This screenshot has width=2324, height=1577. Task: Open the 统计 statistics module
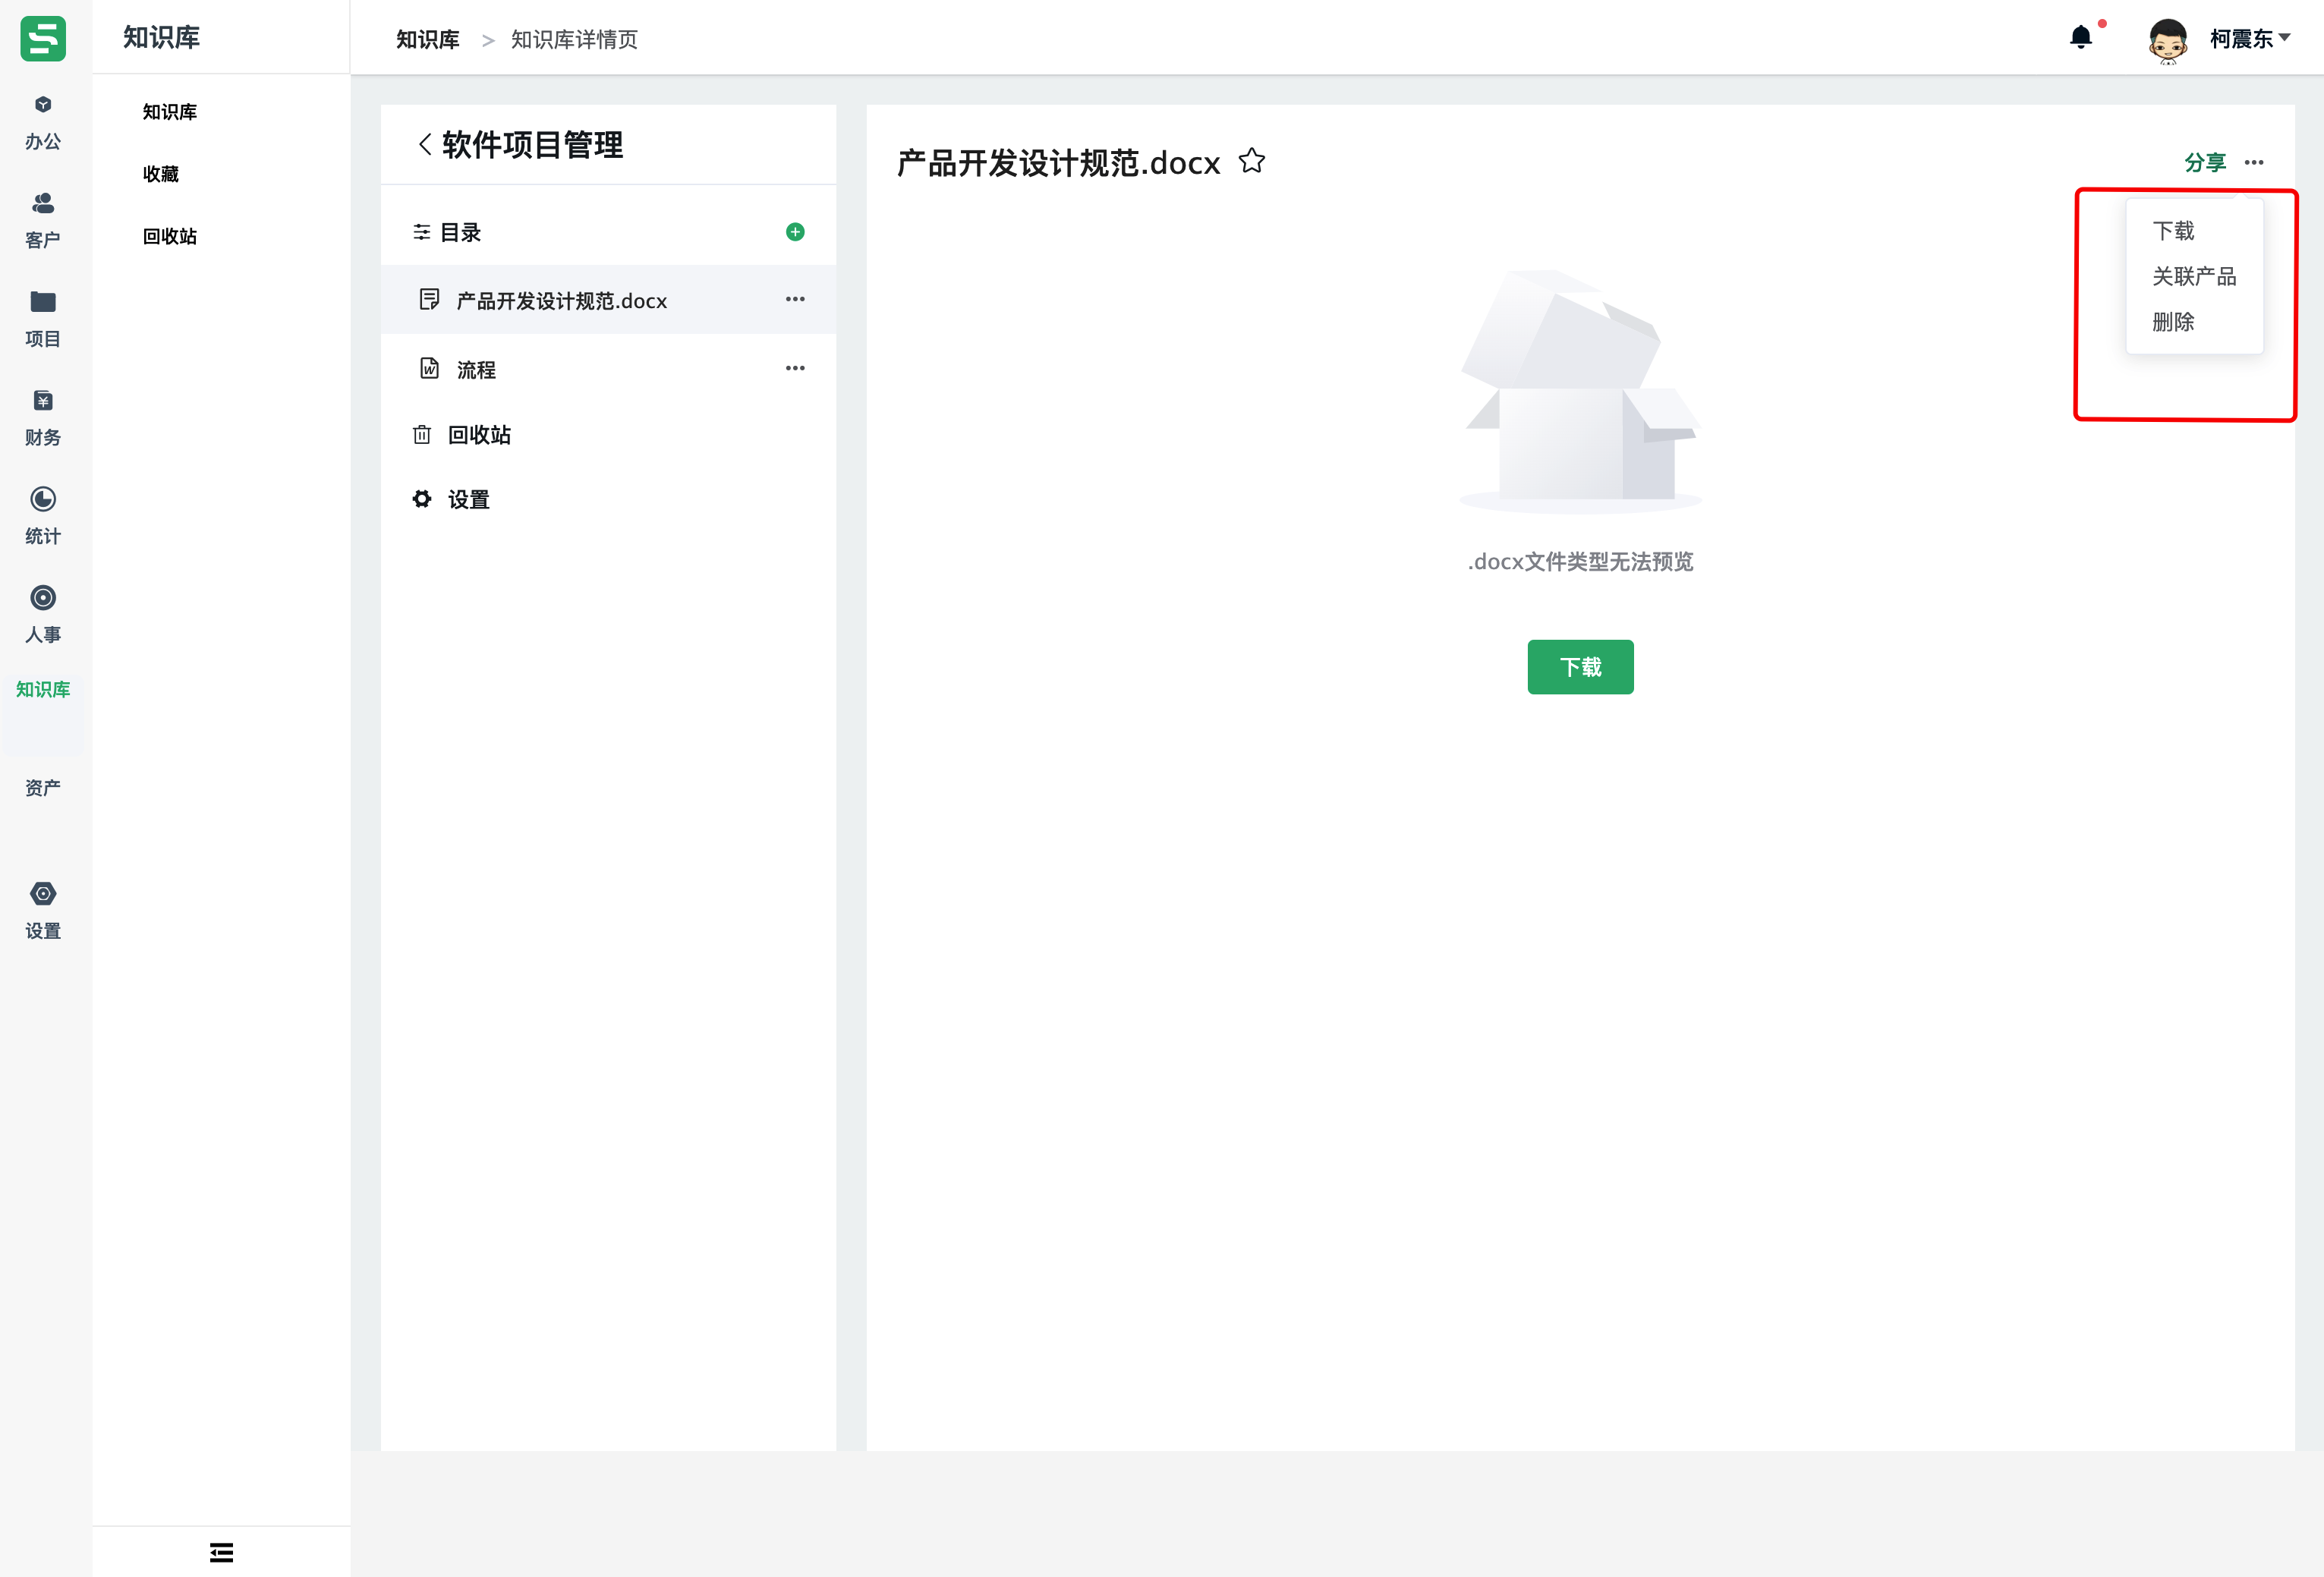pos(43,516)
